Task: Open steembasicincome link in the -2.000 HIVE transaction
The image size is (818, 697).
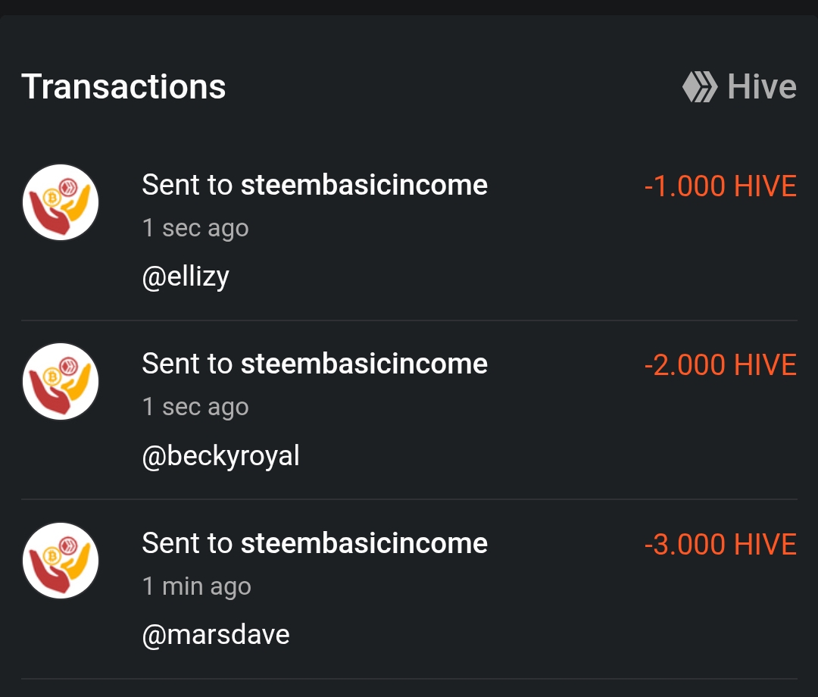Action: (x=364, y=364)
